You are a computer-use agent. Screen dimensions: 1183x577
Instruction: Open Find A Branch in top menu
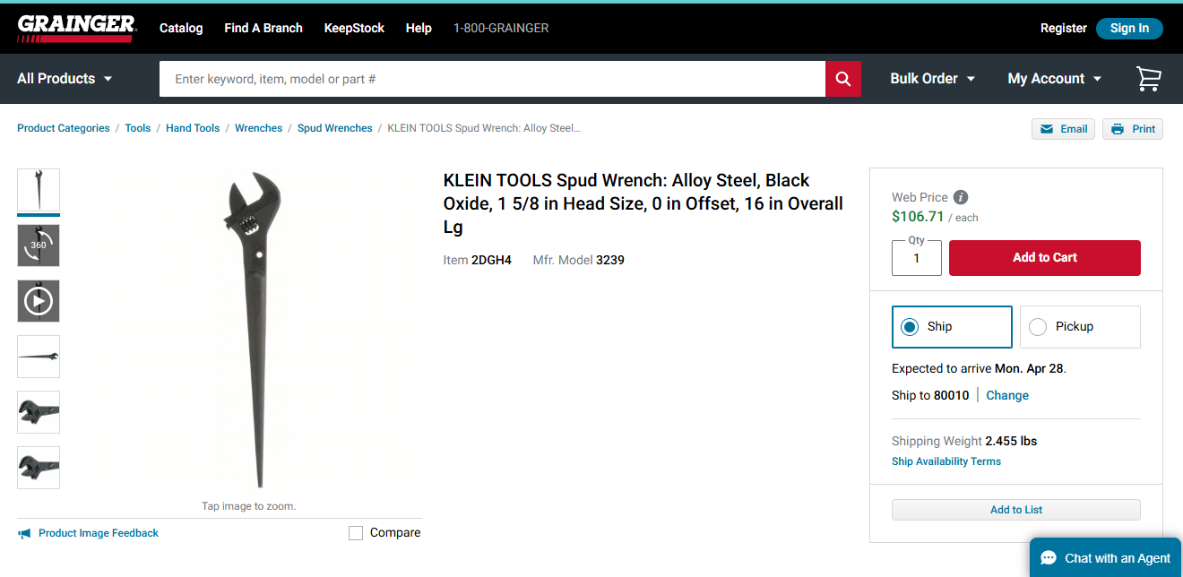(263, 28)
